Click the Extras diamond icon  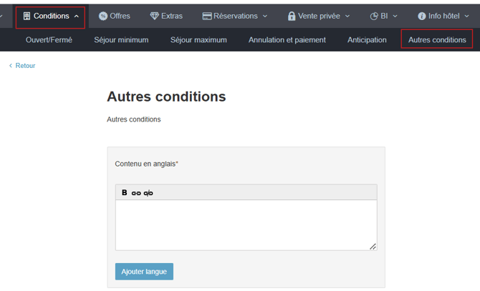(154, 16)
